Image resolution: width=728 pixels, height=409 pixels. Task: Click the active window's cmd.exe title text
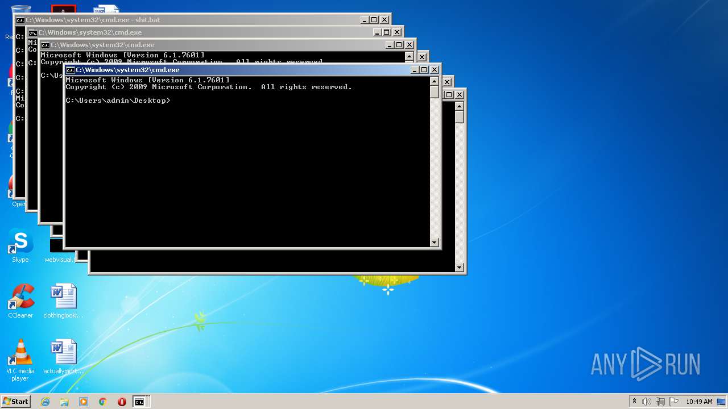click(127, 70)
